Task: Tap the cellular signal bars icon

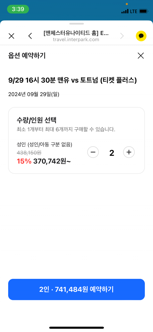Action: pyautogui.click(x=125, y=12)
